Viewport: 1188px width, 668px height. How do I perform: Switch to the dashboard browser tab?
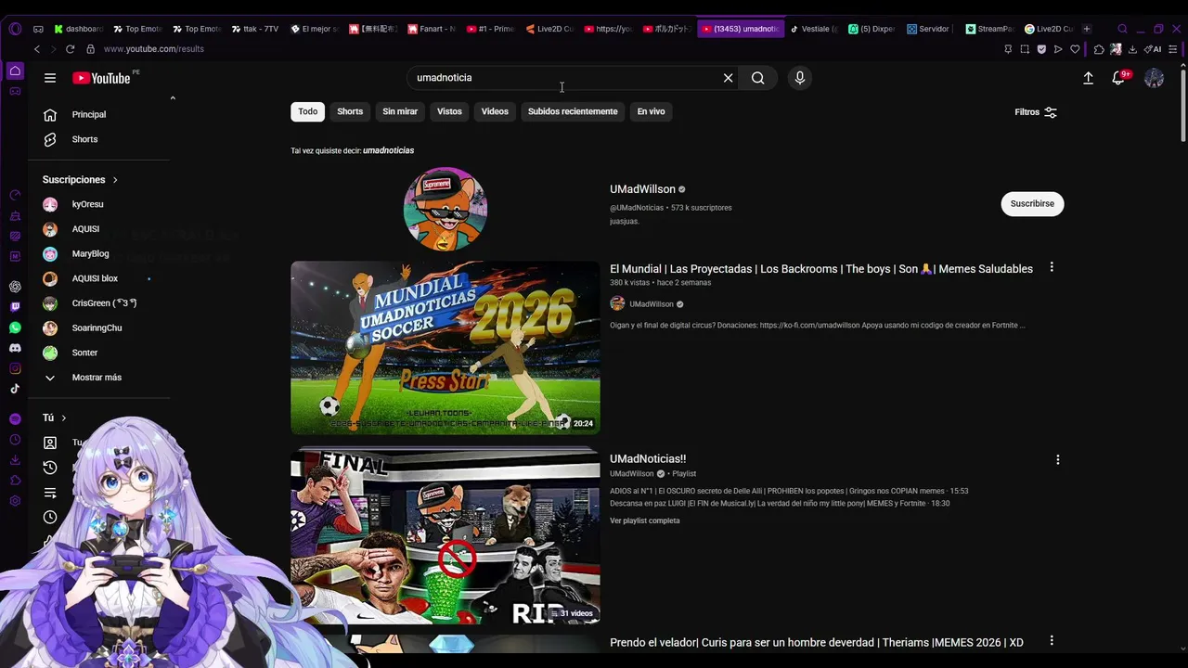point(80,29)
